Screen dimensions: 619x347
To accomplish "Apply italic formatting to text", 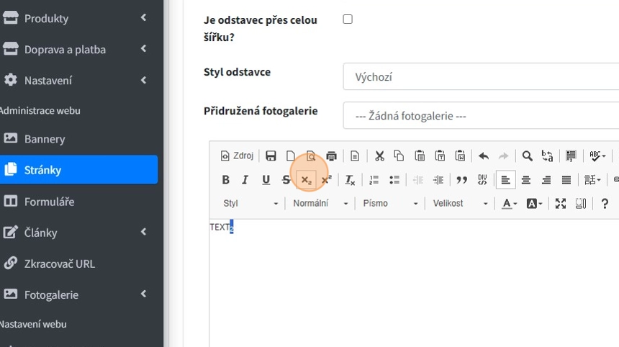I will click(x=245, y=180).
